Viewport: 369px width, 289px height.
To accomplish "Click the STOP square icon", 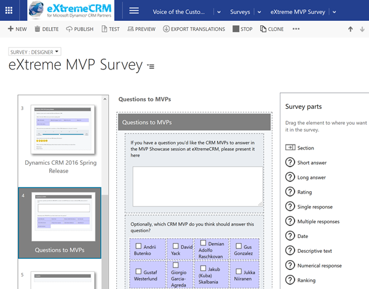I will coord(236,29).
